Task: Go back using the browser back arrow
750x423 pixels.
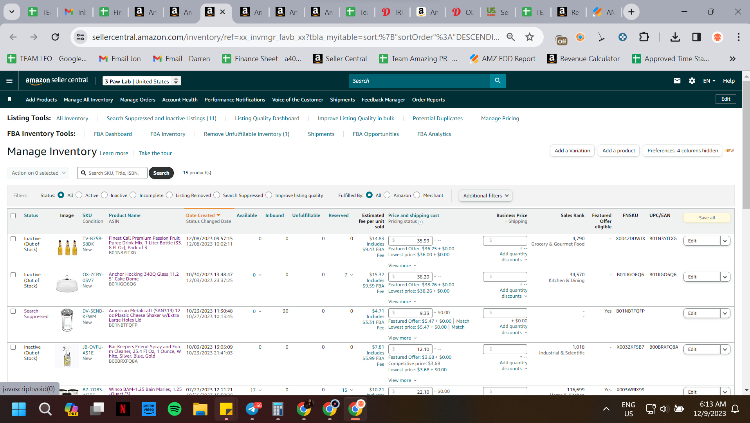Action: click(13, 37)
